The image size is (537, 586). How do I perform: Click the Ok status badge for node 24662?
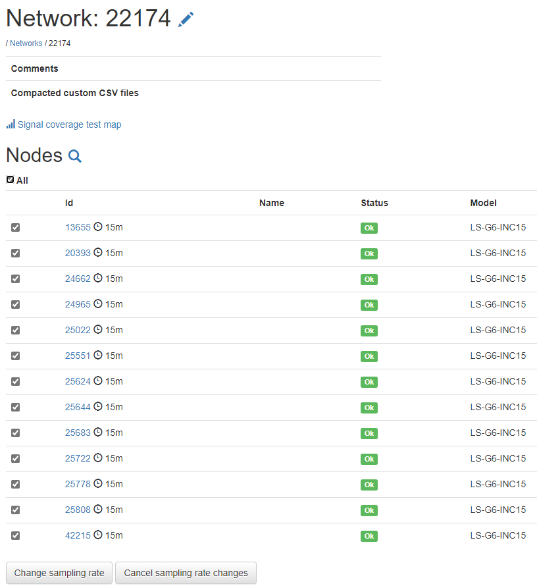pos(369,279)
